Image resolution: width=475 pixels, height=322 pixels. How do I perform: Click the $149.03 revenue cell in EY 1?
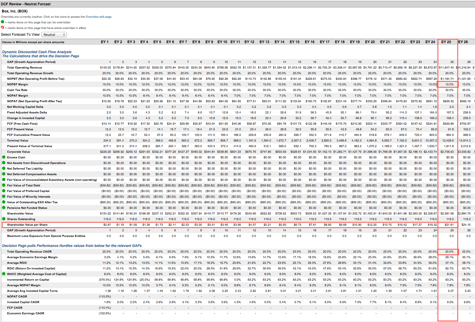point(106,68)
